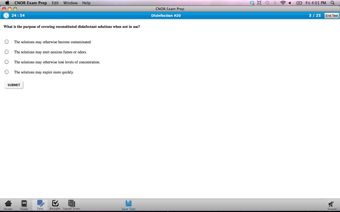Image resolution: width=340 pixels, height=212 pixels.
Task: Click the Time Machine icon in menu bar
Action: tap(267, 3)
